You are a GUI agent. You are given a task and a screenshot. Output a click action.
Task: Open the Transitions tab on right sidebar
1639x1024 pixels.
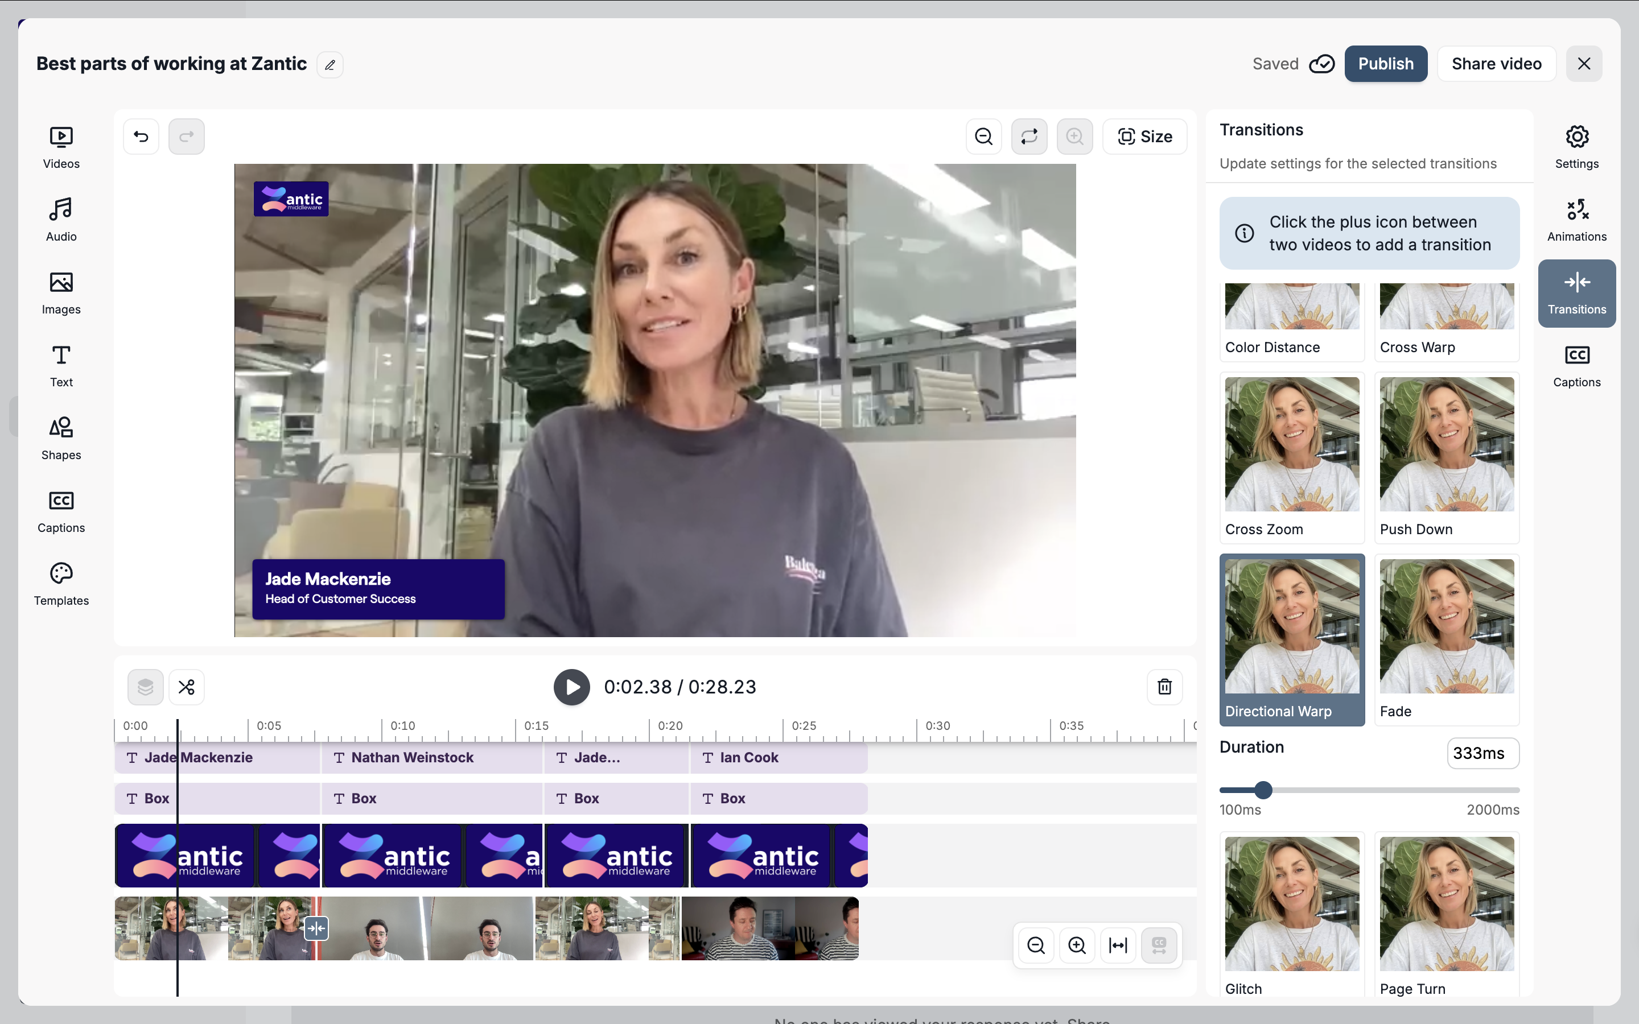tap(1576, 293)
